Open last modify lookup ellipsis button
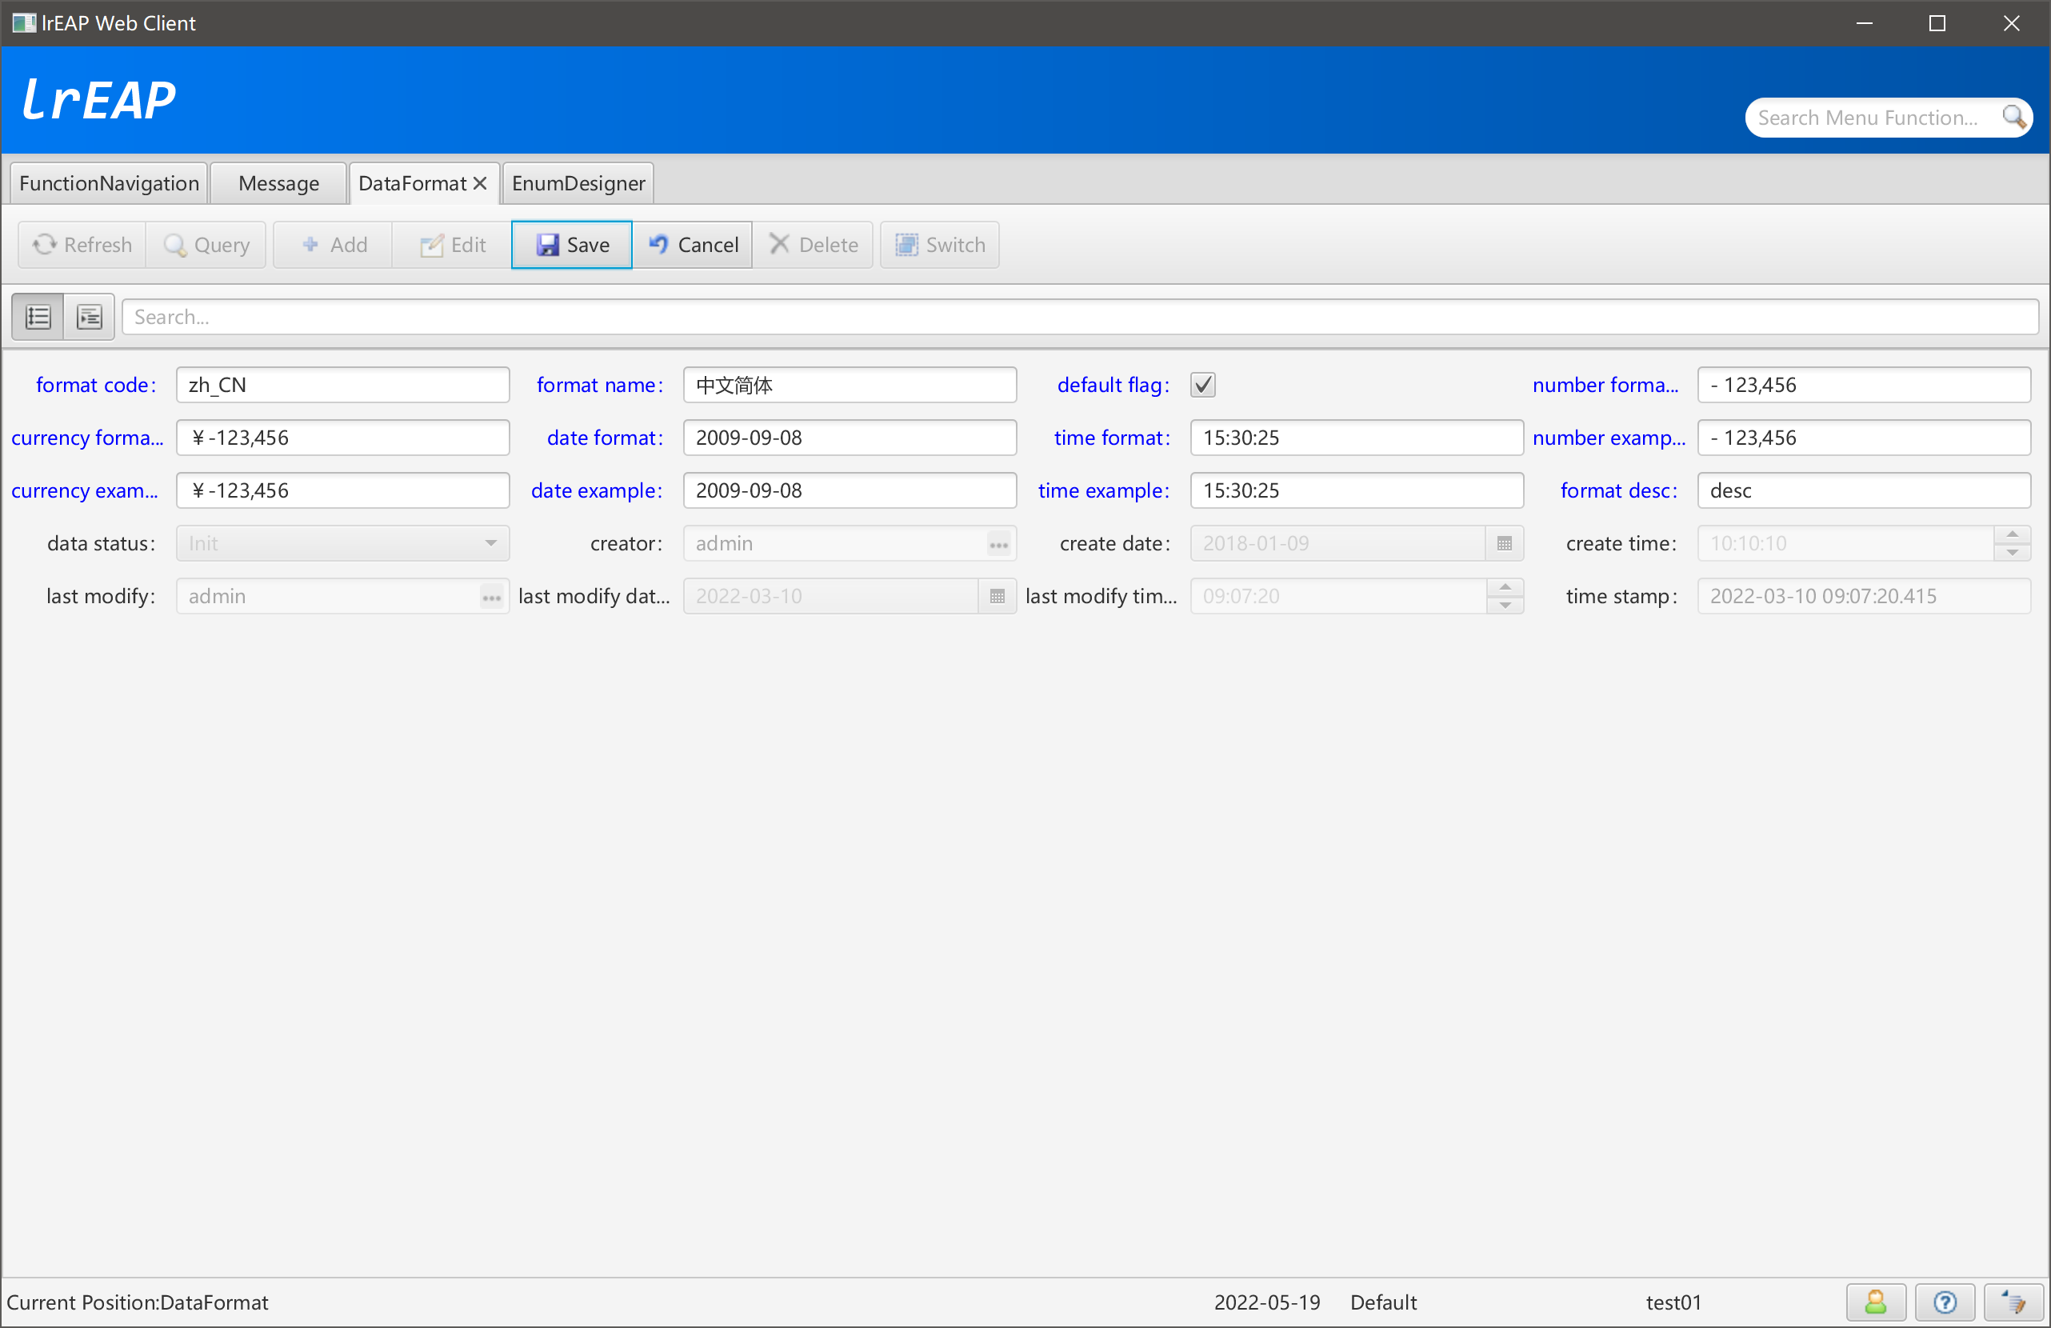2051x1328 pixels. (x=491, y=598)
